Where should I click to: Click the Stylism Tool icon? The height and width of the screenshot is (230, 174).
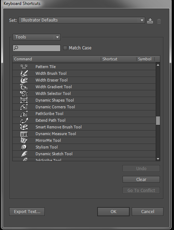pyautogui.click(x=24, y=147)
